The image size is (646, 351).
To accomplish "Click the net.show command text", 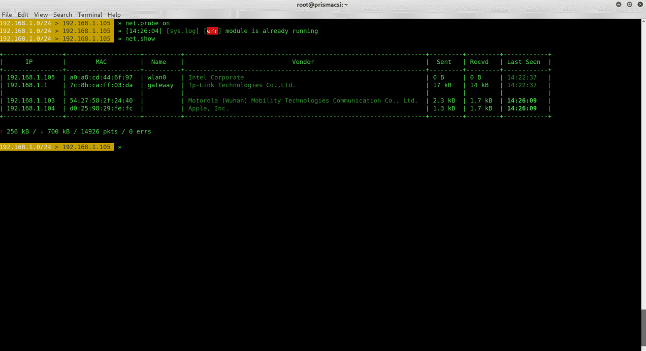I will pyautogui.click(x=140, y=38).
